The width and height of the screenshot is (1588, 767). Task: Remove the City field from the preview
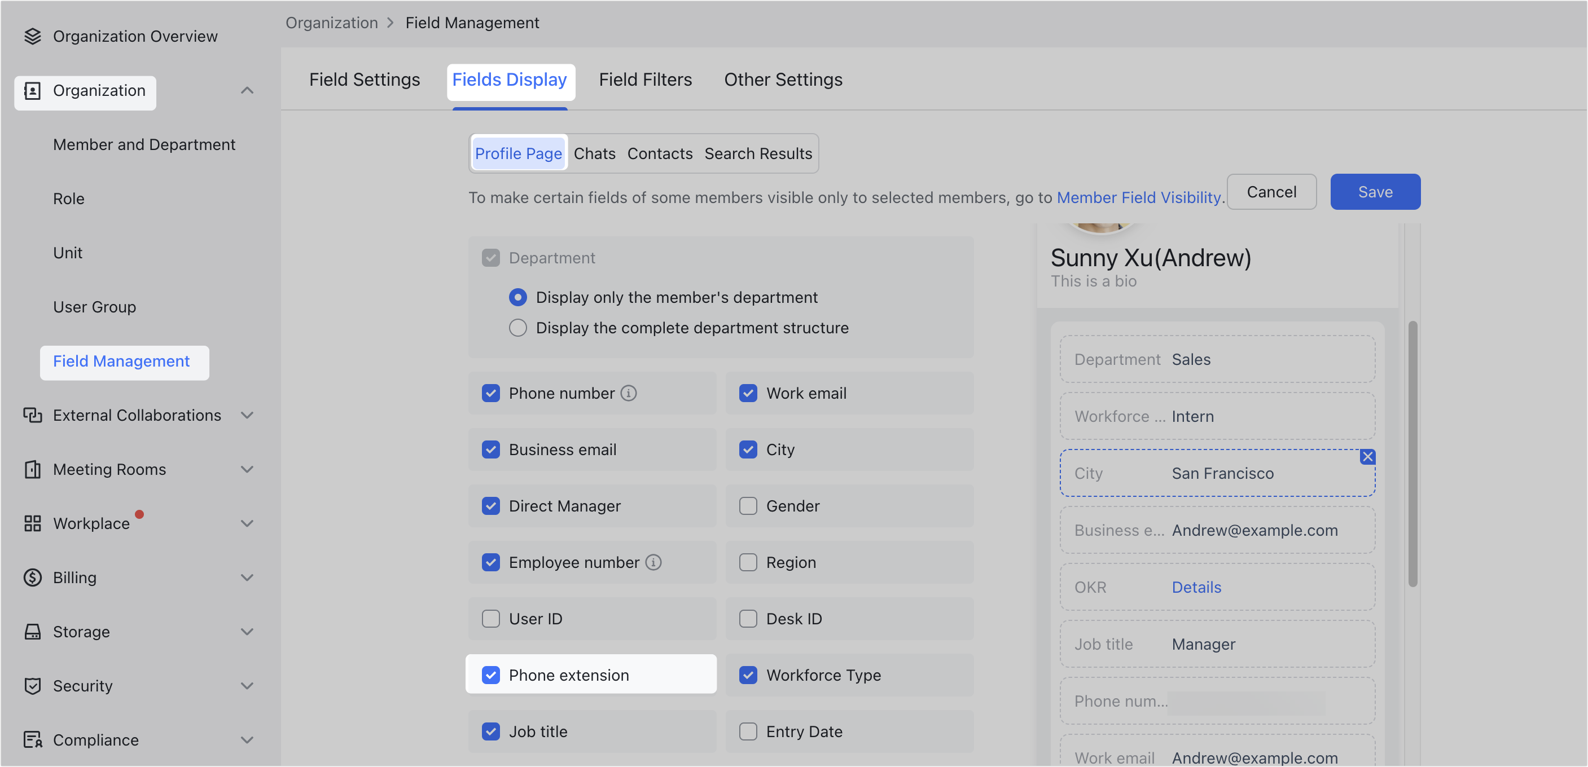pos(1367,456)
